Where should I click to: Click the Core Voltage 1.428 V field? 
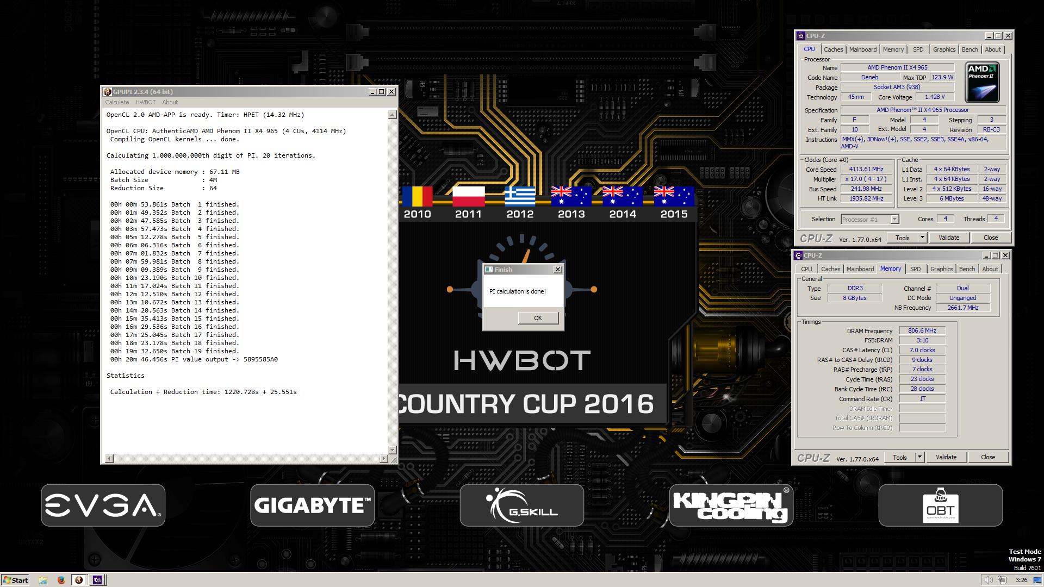pos(935,97)
